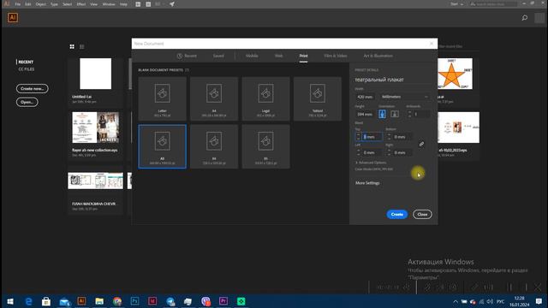Image resolution: width=548 pixels, height=308 pixels.
Task: Click the Open... button
Action: coord(27,103)
